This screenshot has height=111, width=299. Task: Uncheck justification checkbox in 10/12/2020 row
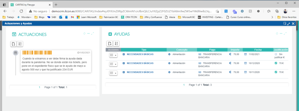[x=276, y=63]
